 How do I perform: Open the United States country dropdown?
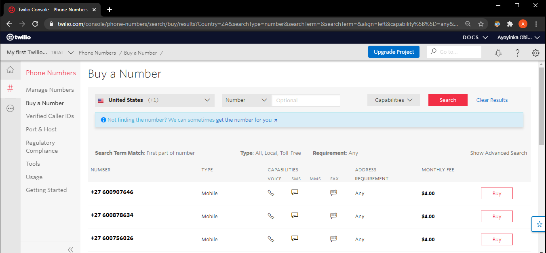[x=155, y=100]
